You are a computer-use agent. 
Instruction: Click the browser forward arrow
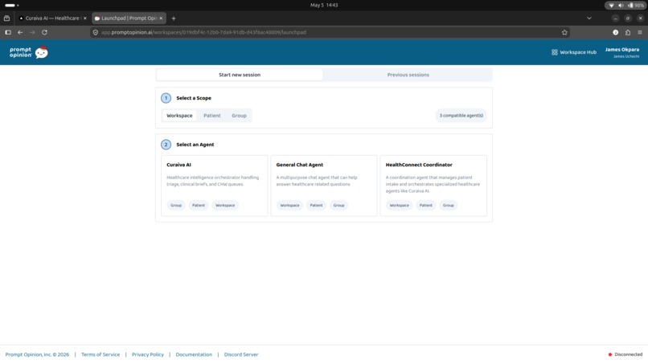tap(32, 32)
